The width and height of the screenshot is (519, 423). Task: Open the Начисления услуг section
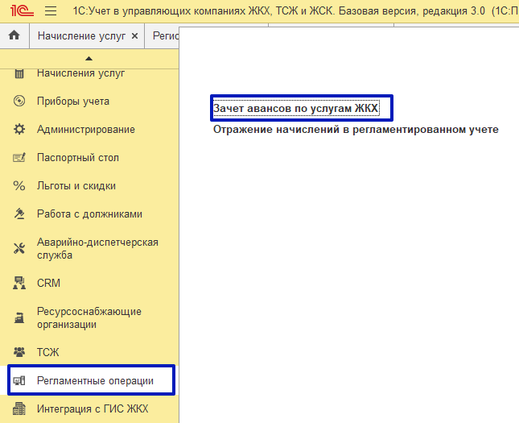[80, 73]
